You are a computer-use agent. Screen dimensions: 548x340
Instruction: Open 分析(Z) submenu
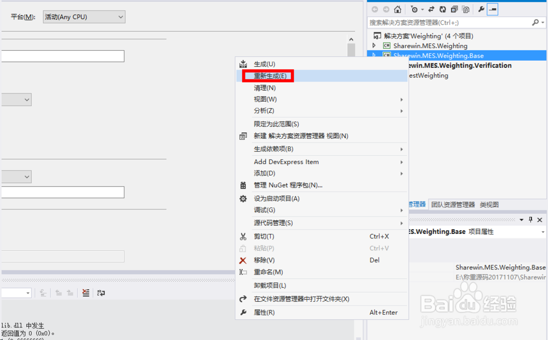point(322,110)
